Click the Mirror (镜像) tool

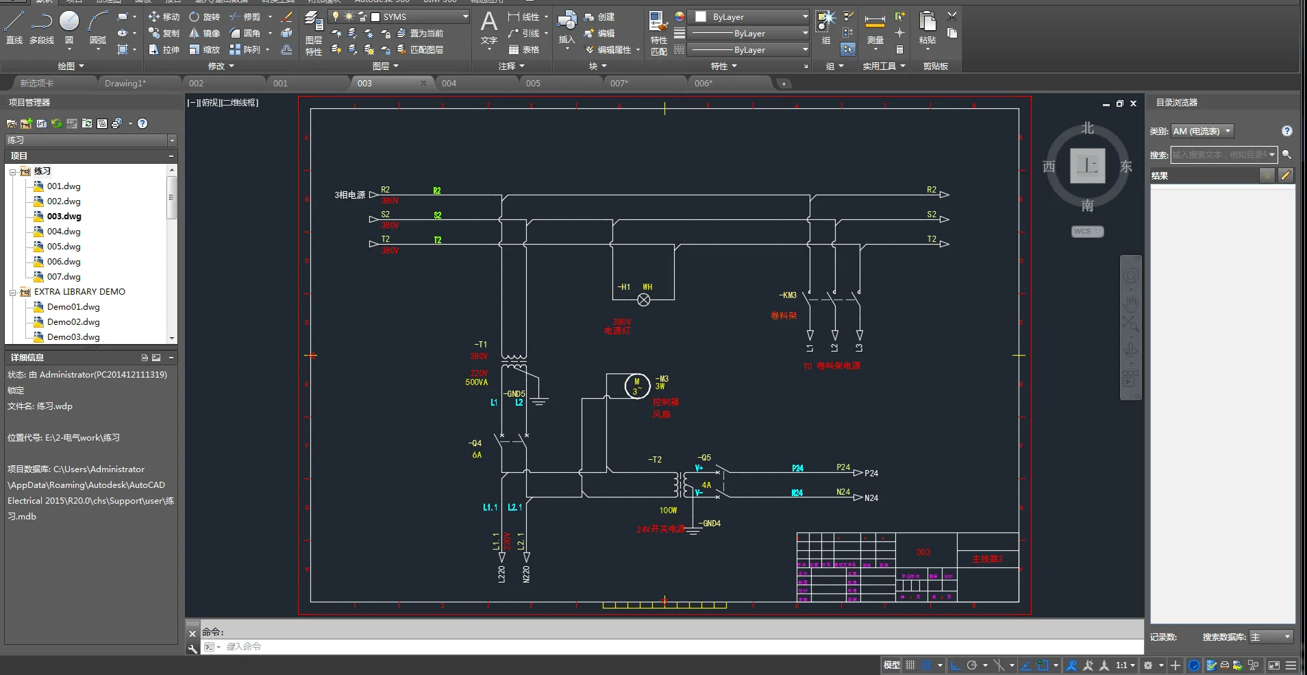(205, 33)
